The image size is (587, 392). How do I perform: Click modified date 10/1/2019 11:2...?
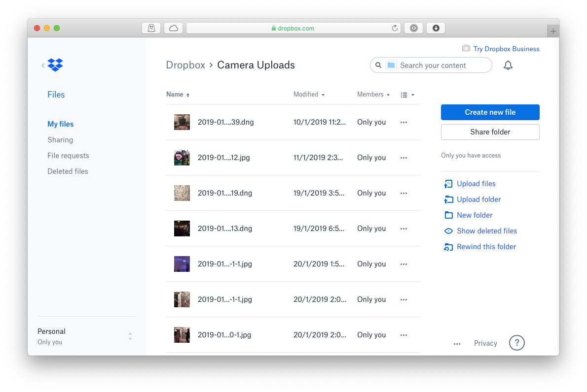coord(320,122)
